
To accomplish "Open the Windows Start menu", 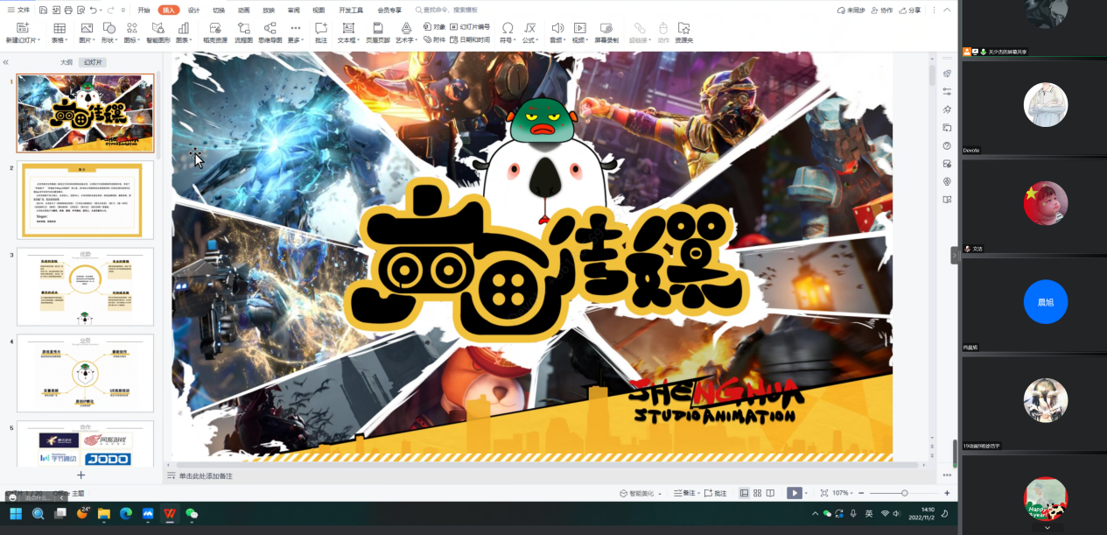I will click(x=16, y=514).
